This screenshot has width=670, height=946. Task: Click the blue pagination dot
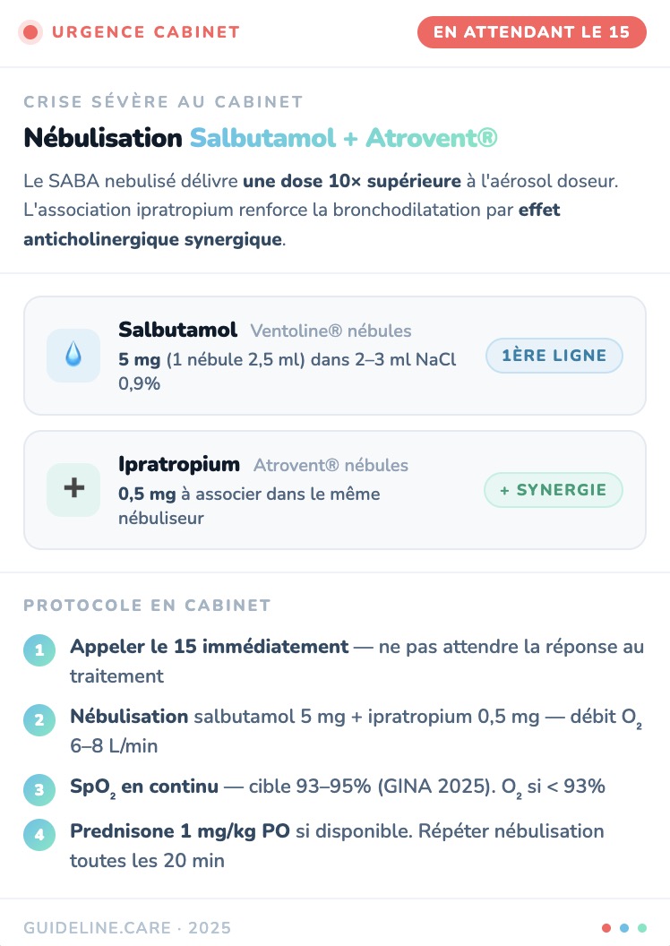pyautogui.click(x=624, y=928)
